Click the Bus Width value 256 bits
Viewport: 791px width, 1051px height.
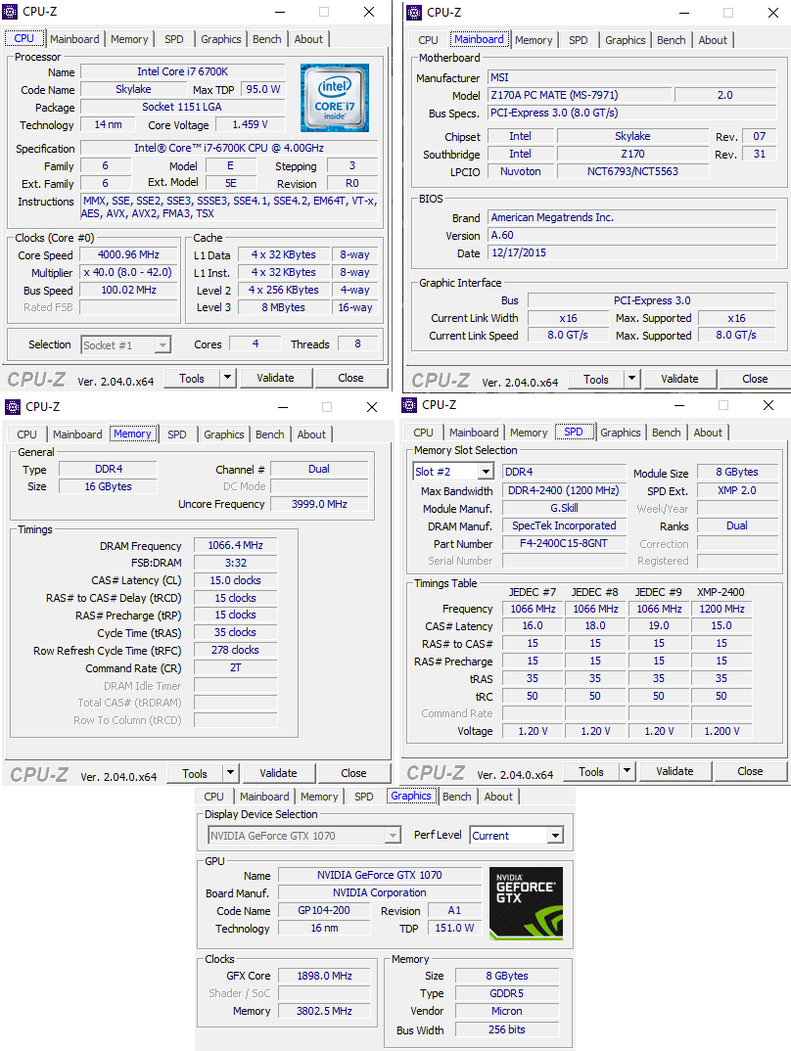click(507, 1029)
